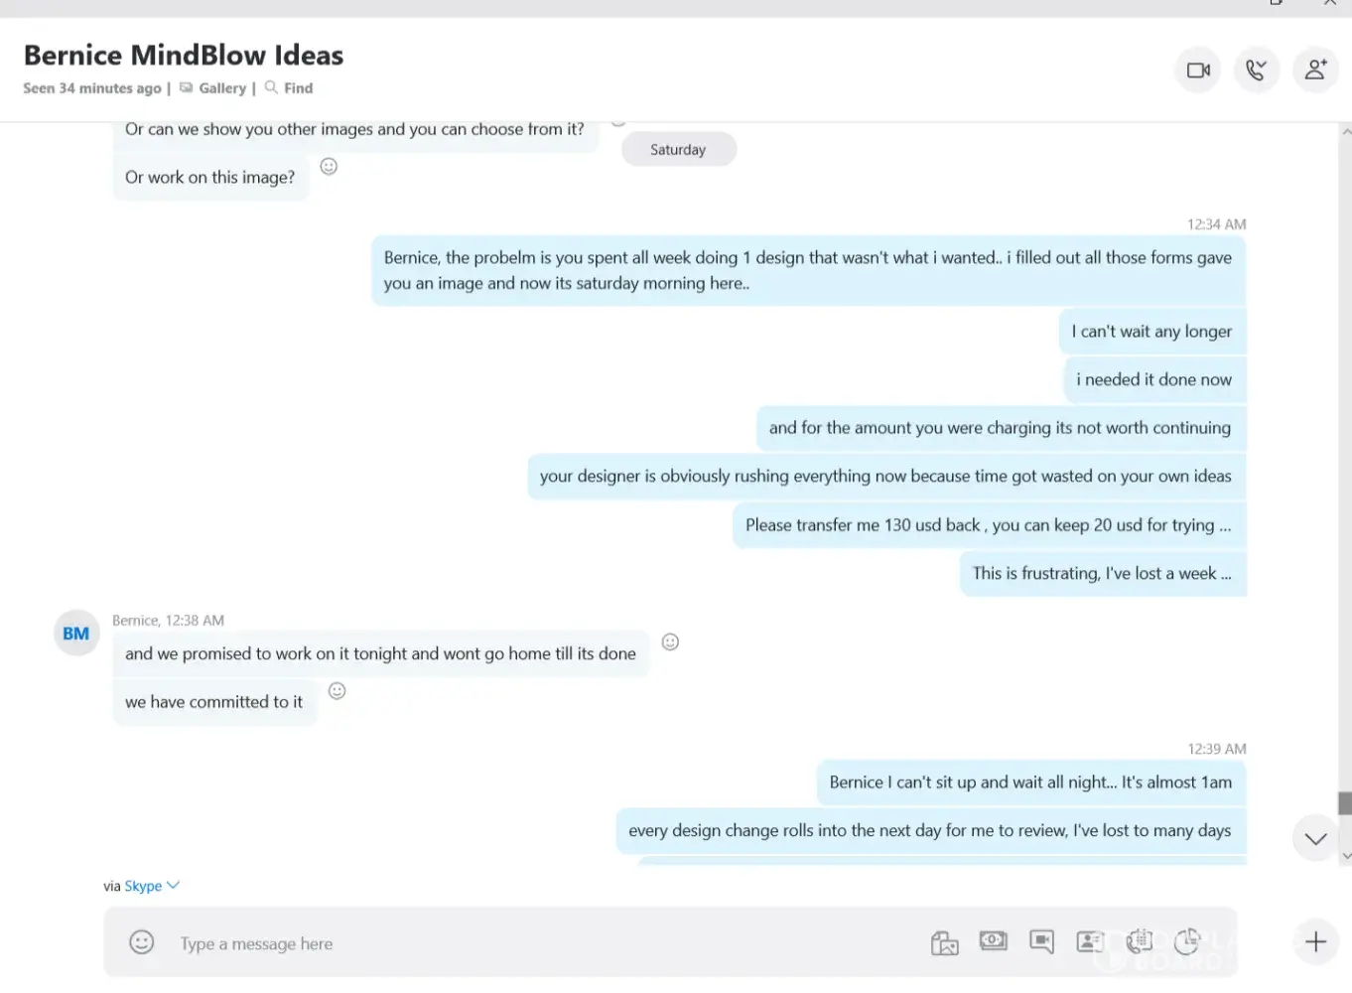Click the Bernice MindBlow Ideas title
Viewport: 1352px width, 993px height.
[184, 56]
